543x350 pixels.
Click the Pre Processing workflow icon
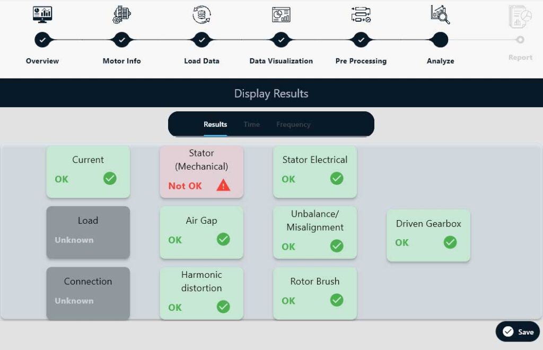[x=361, y=14]
